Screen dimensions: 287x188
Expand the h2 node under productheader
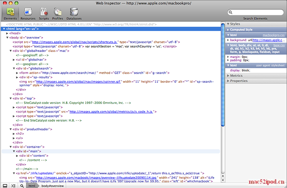[x=14, y=134]
